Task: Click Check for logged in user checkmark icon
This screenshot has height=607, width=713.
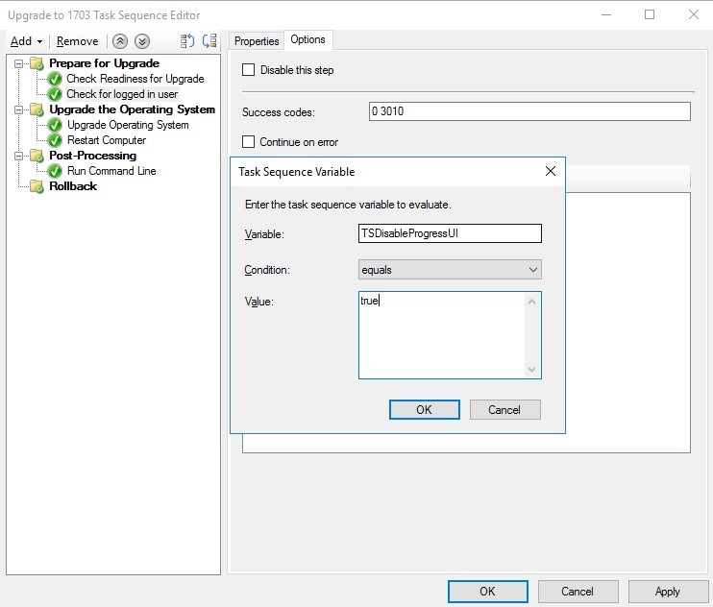Action: click(x=55, y=94)
